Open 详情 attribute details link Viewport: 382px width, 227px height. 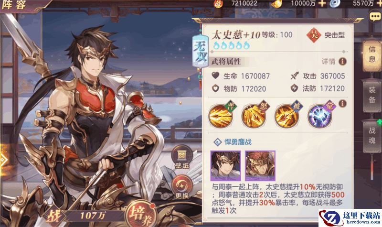point(329,62)
